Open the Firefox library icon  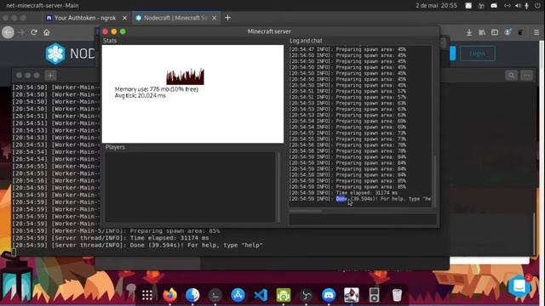click(482, 32)
